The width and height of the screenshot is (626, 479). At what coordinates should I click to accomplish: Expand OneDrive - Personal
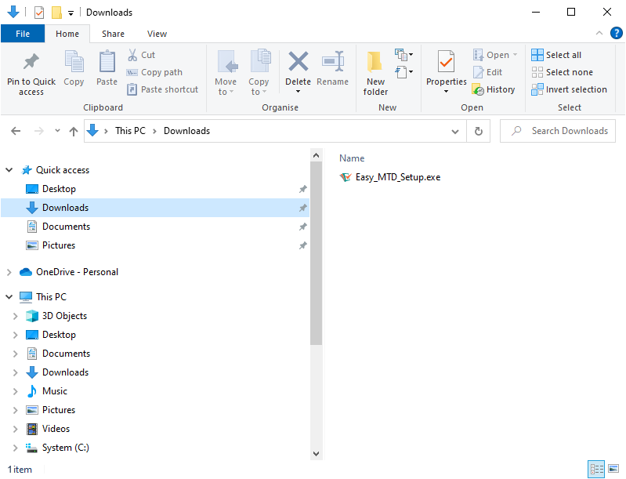tap(9, 273)
